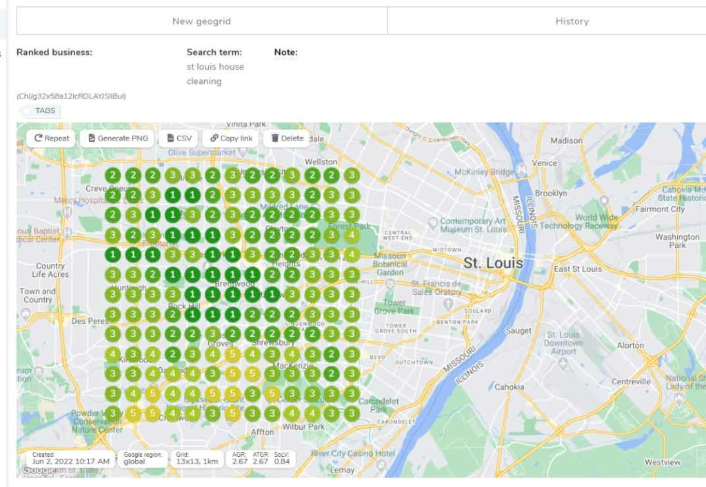Click the Brooklyn map label
The width and height of the screenshot is (706, 487).
(x=551, y=193)
